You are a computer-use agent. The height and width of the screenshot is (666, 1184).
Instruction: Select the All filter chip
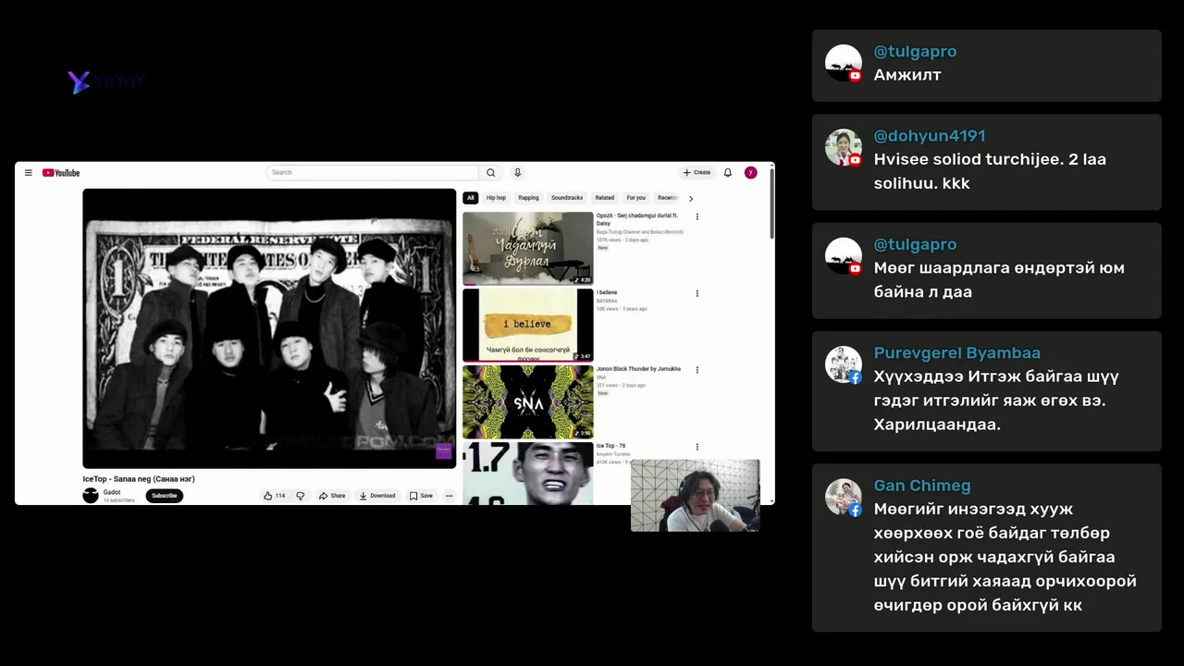pos(471,198)
